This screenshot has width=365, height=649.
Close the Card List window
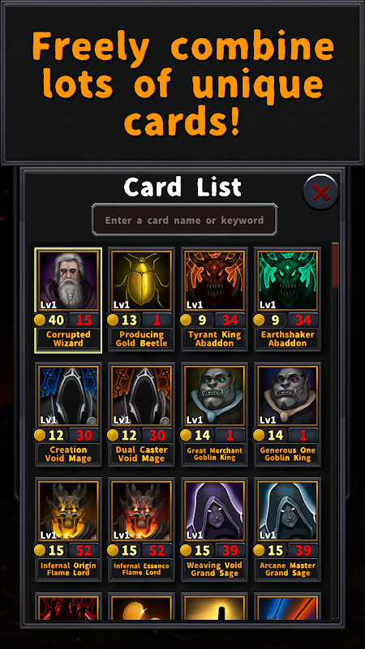coord(320,192)
